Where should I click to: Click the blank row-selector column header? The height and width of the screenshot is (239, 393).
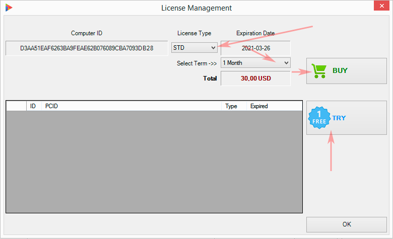coord(16,106)
